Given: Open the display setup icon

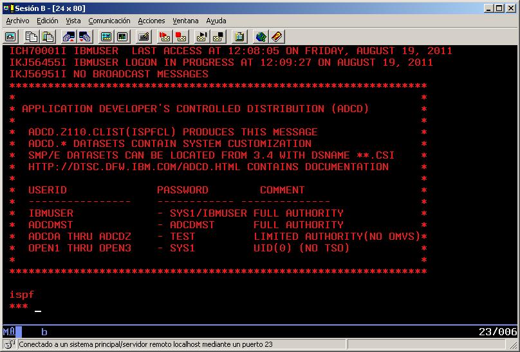Looking at the screenshot, I should (106, 37).
